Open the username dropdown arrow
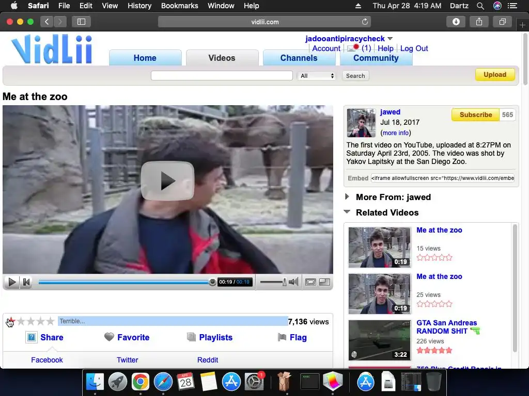The width and height of the screenshot is (529, 396). click(x=390, y=39)
